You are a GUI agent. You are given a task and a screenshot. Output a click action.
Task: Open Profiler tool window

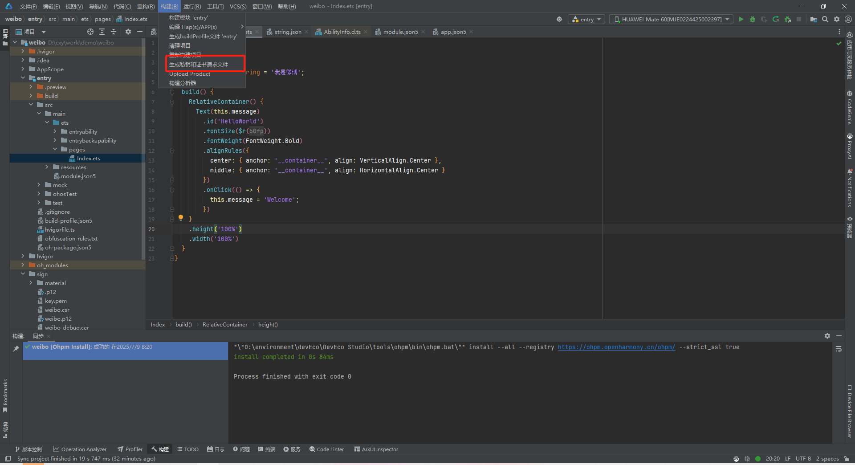130,449
